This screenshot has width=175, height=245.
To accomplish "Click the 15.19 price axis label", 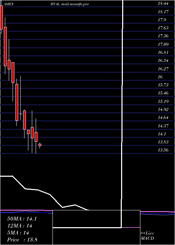I will [163, 101].
